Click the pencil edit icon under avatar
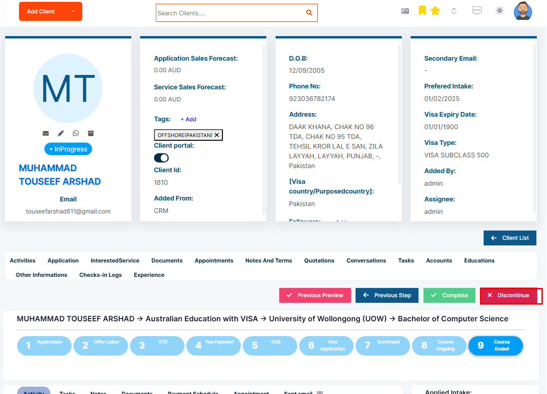Image resolution: width=547 pixels, height=394 pixels. coord(61,133)
